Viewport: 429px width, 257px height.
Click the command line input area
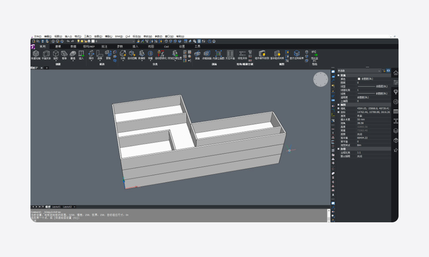point(178,220)
